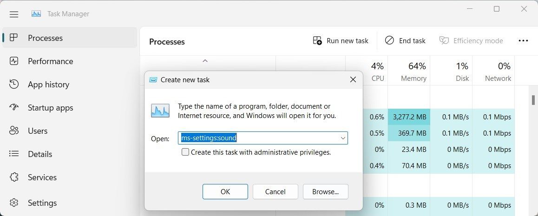
Task: Select the 70.4 MB memory cell
Action: click(409, 165)
